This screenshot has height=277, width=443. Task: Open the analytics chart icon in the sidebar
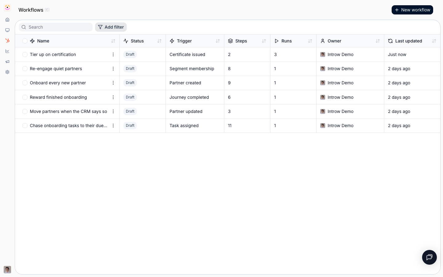click(x=7, y=51)
